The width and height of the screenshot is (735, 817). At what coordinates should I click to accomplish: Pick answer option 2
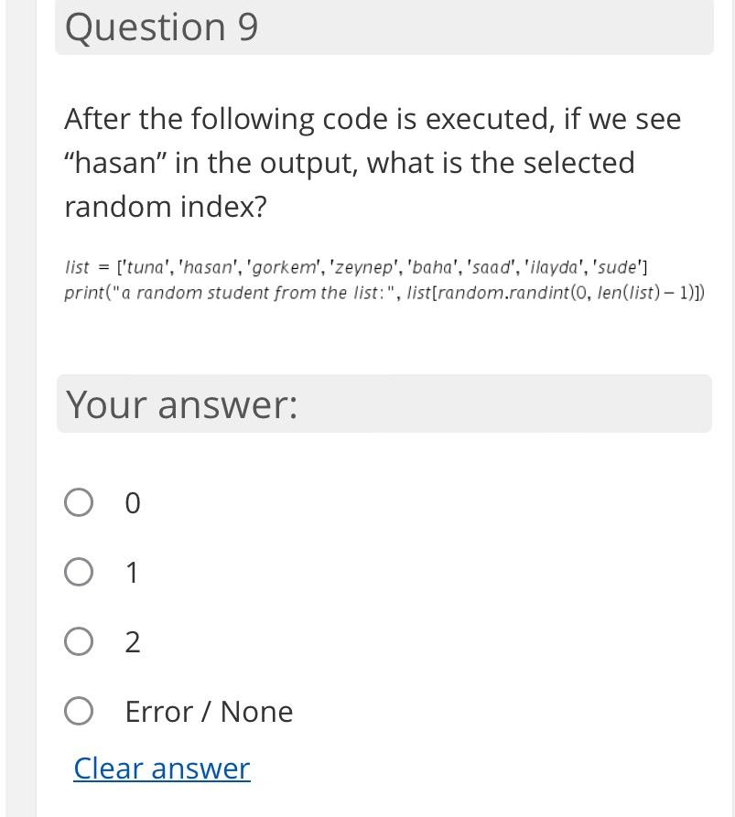coord(79,641)
